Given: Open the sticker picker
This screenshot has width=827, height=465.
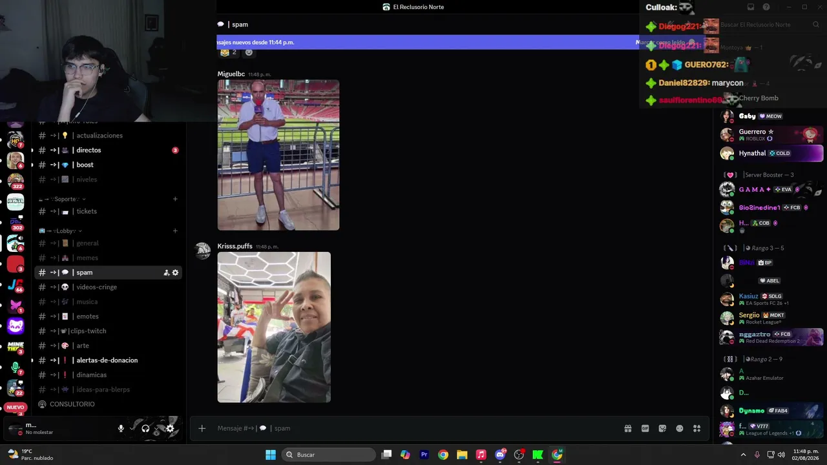Looking at the screenshot, I should pos(662,428).
